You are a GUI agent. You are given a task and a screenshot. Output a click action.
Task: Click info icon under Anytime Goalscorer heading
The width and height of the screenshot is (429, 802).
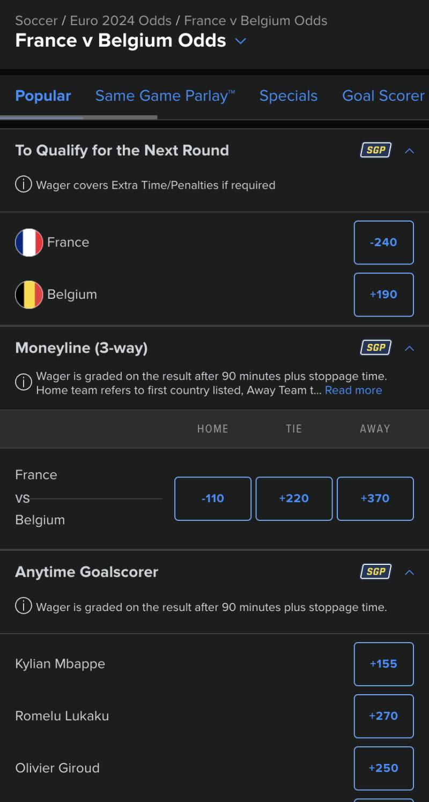tap(23, 607)
